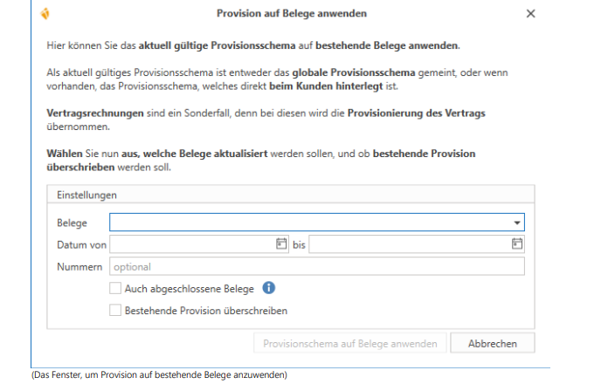Close the Provision auf Belege anwenden dialog
Screen dimensions: 608x391
[531, 14]
